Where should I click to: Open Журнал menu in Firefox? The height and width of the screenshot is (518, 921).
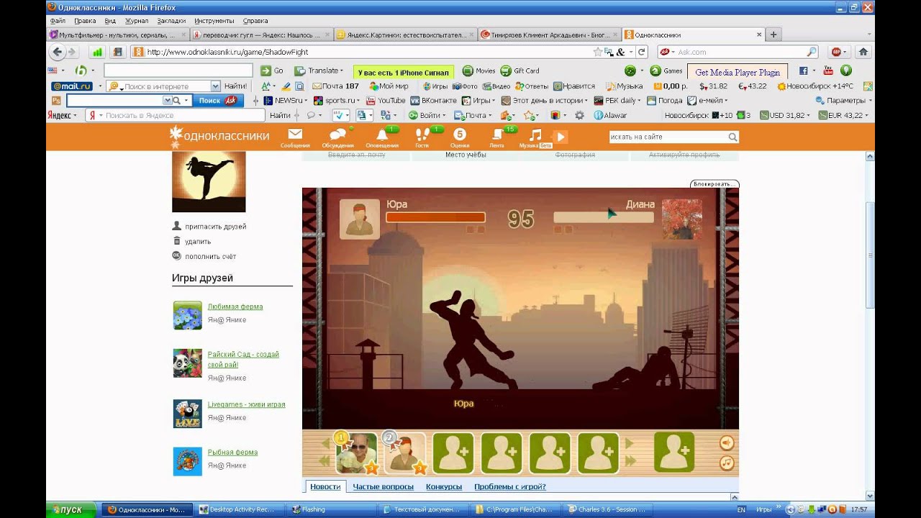[x=137, y=21]
